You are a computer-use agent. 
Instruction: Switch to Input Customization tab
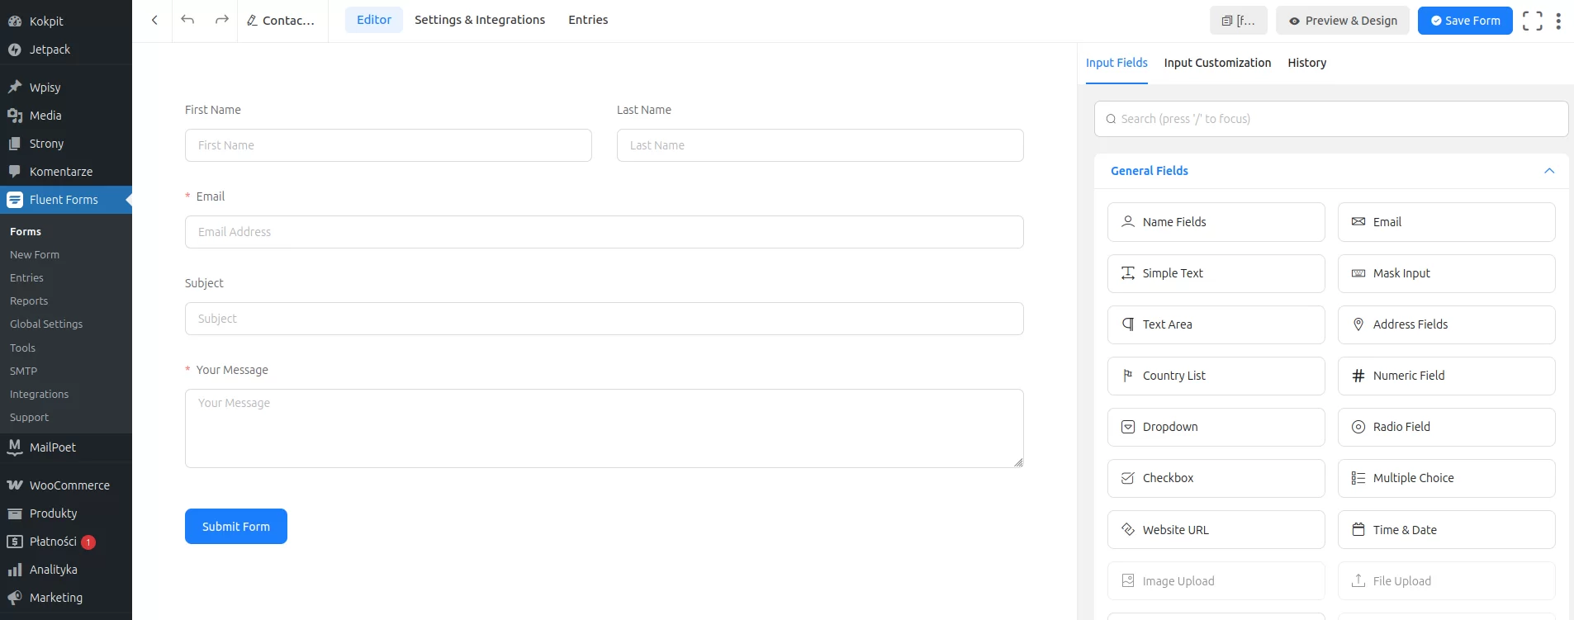pos(1217,63)
